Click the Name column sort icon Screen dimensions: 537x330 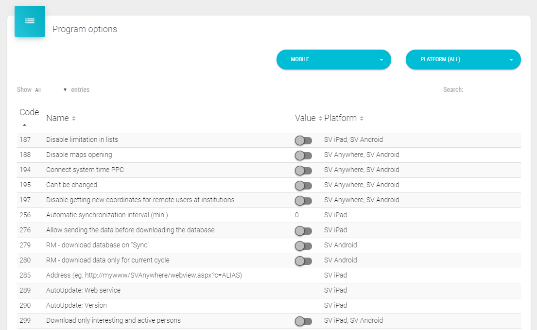pos(74,119)
